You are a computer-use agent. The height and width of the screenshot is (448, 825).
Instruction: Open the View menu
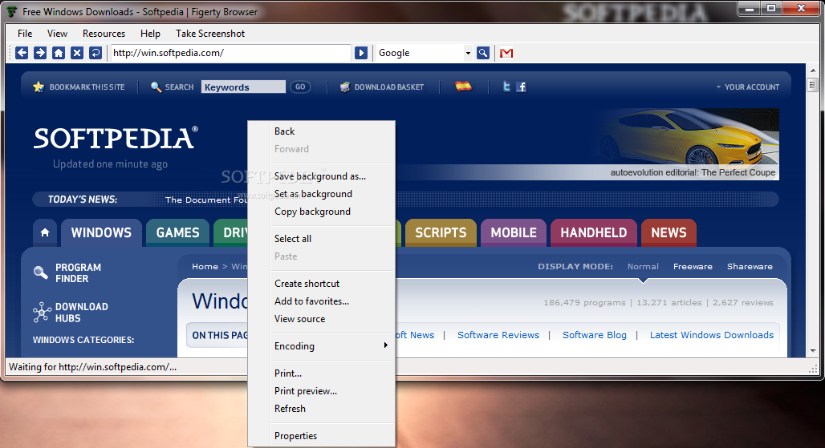57,33
